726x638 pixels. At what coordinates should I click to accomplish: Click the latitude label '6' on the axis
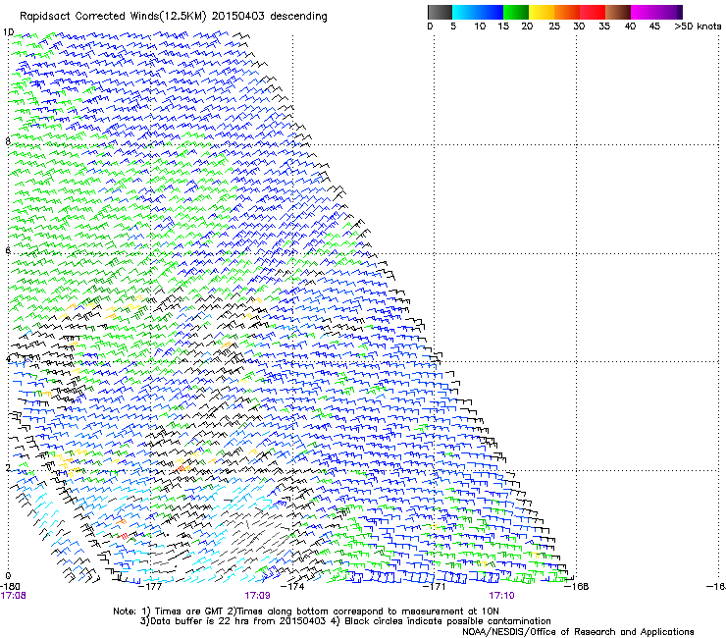coord(8,250)
